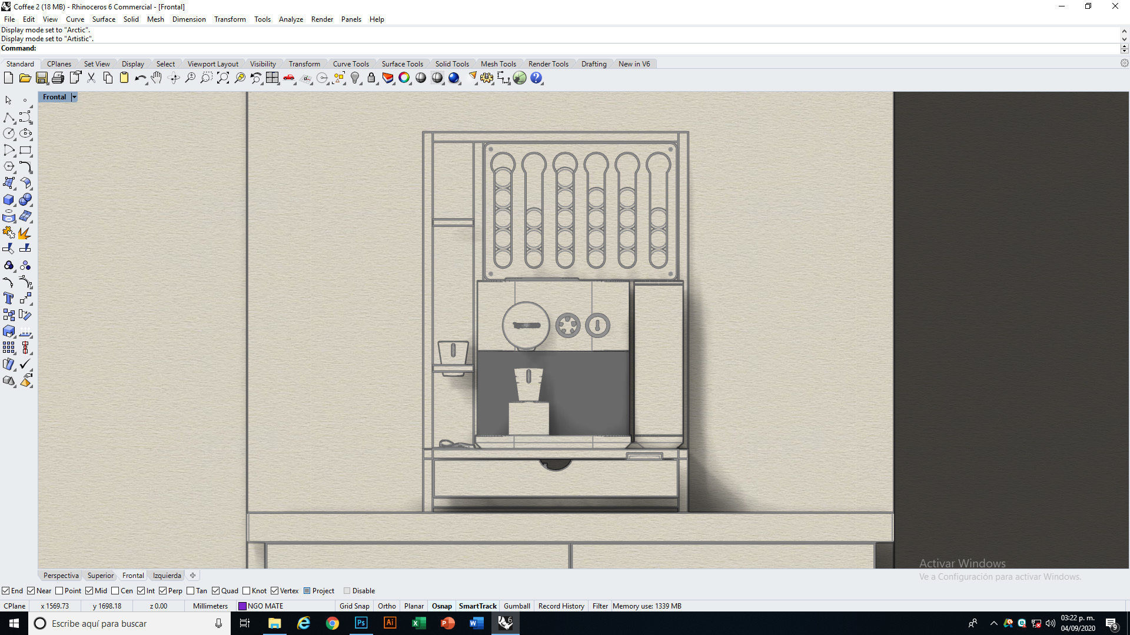Toggle the Perp osnap checkbox
This screenshot has width=1130, height=635.
pos(163,591)
